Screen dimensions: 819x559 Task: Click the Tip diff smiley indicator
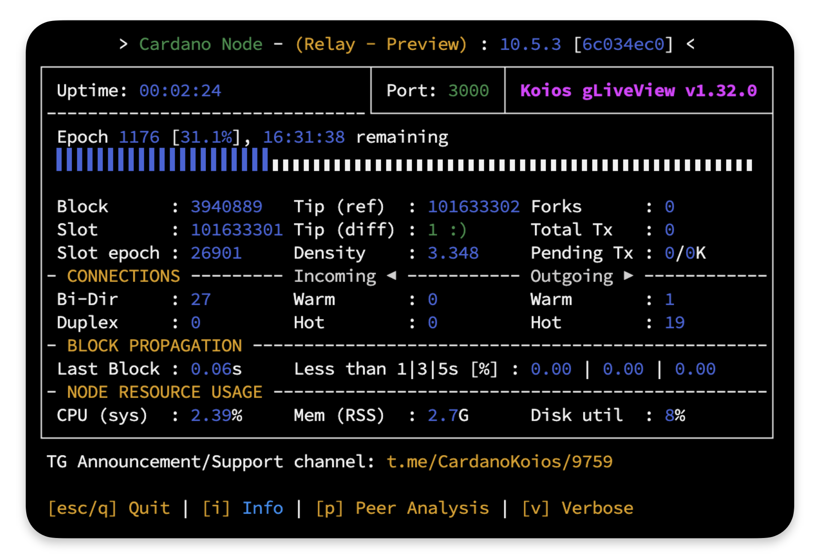458,230
